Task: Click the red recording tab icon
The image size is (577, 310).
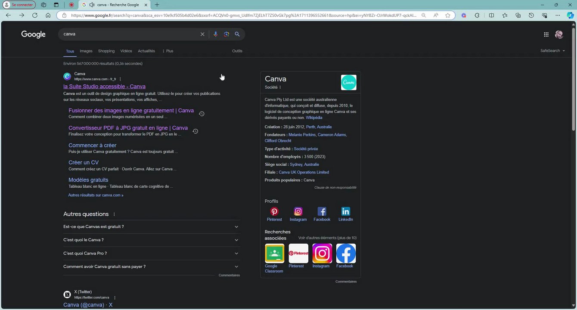Action: tap(71, 5)
